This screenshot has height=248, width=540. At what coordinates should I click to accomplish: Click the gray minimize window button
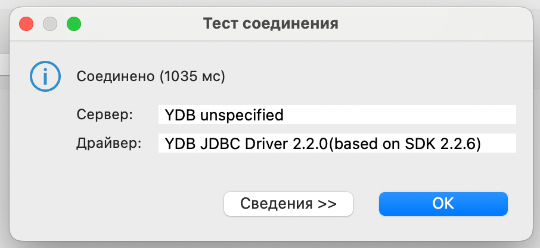tap(50, 24)
